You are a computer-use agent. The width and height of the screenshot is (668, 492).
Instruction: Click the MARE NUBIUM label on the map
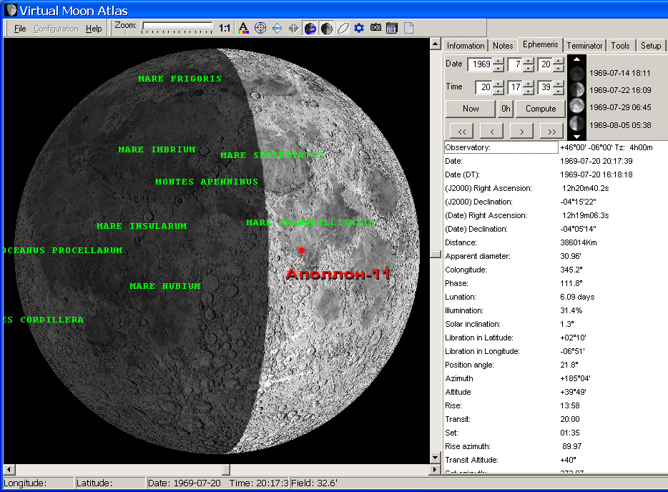click(165, 286)
